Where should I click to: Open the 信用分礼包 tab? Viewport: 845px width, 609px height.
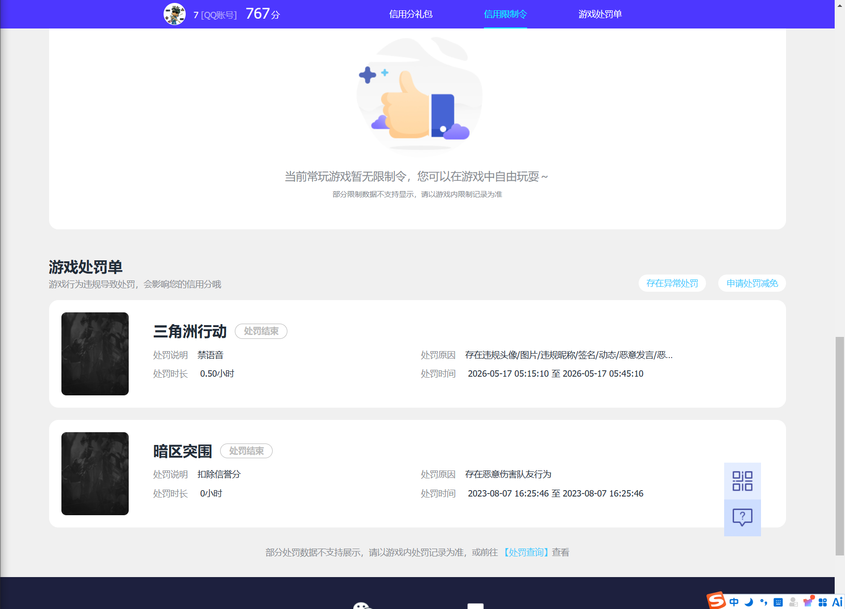coord(411,14)
